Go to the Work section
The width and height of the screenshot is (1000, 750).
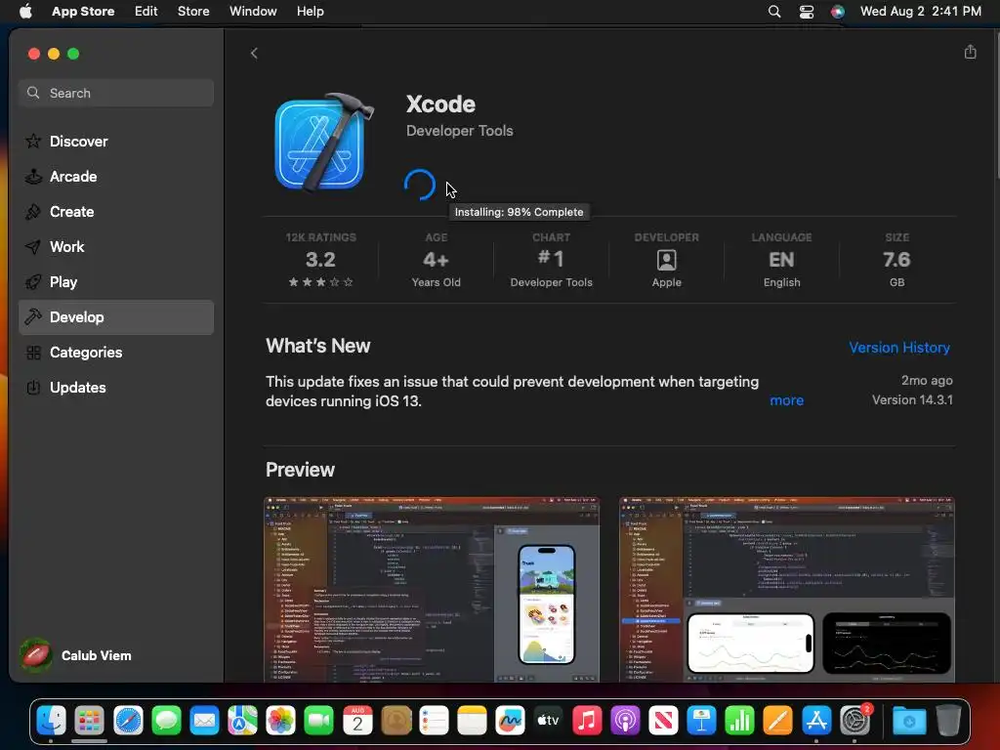[x=116, y=246]
